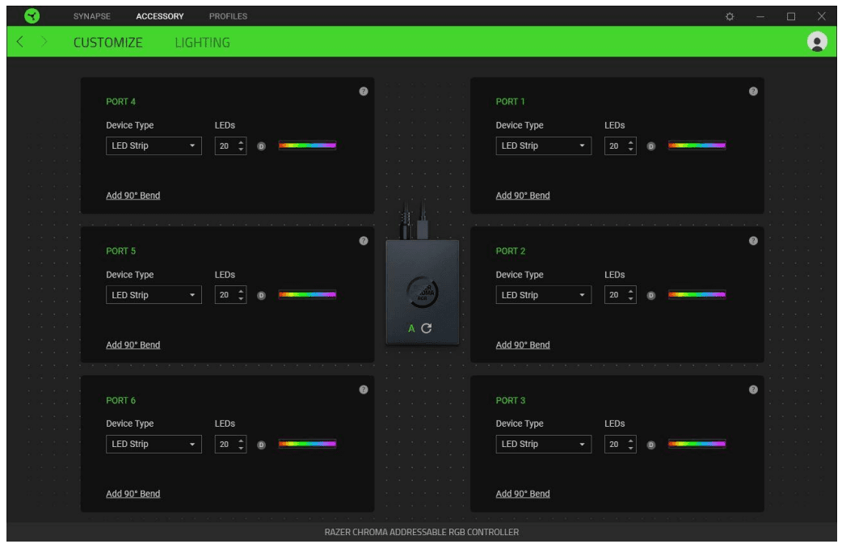Open the Device Type dropdown for Port 2
The height and width of the screenshot is (544, 842).
click(x=544, y=295)
